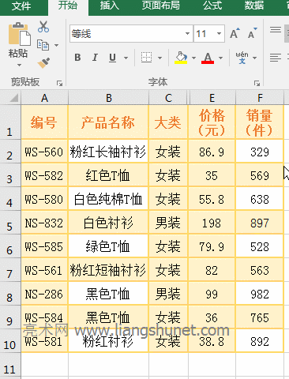Open font group dialog launcher
The width and height of the screenshot is (289, 379).
click(257, 84)
